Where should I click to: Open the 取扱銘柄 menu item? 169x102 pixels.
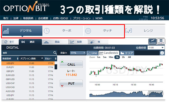click(28, 18)
